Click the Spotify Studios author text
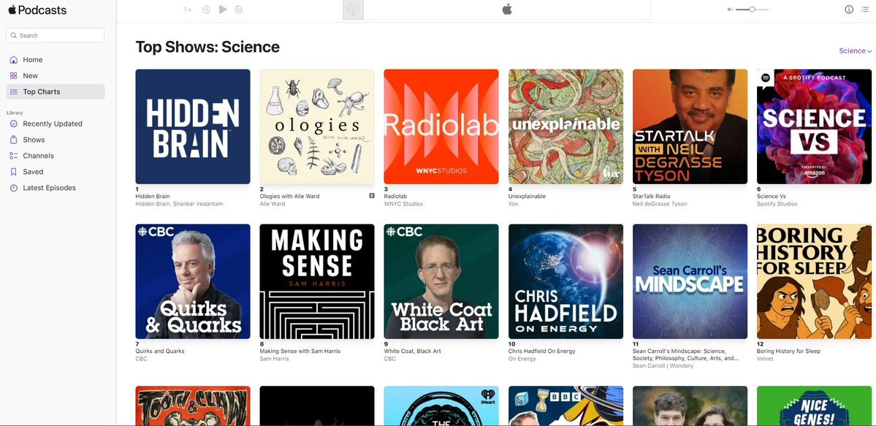876x426 pixels. click(777, 204)
